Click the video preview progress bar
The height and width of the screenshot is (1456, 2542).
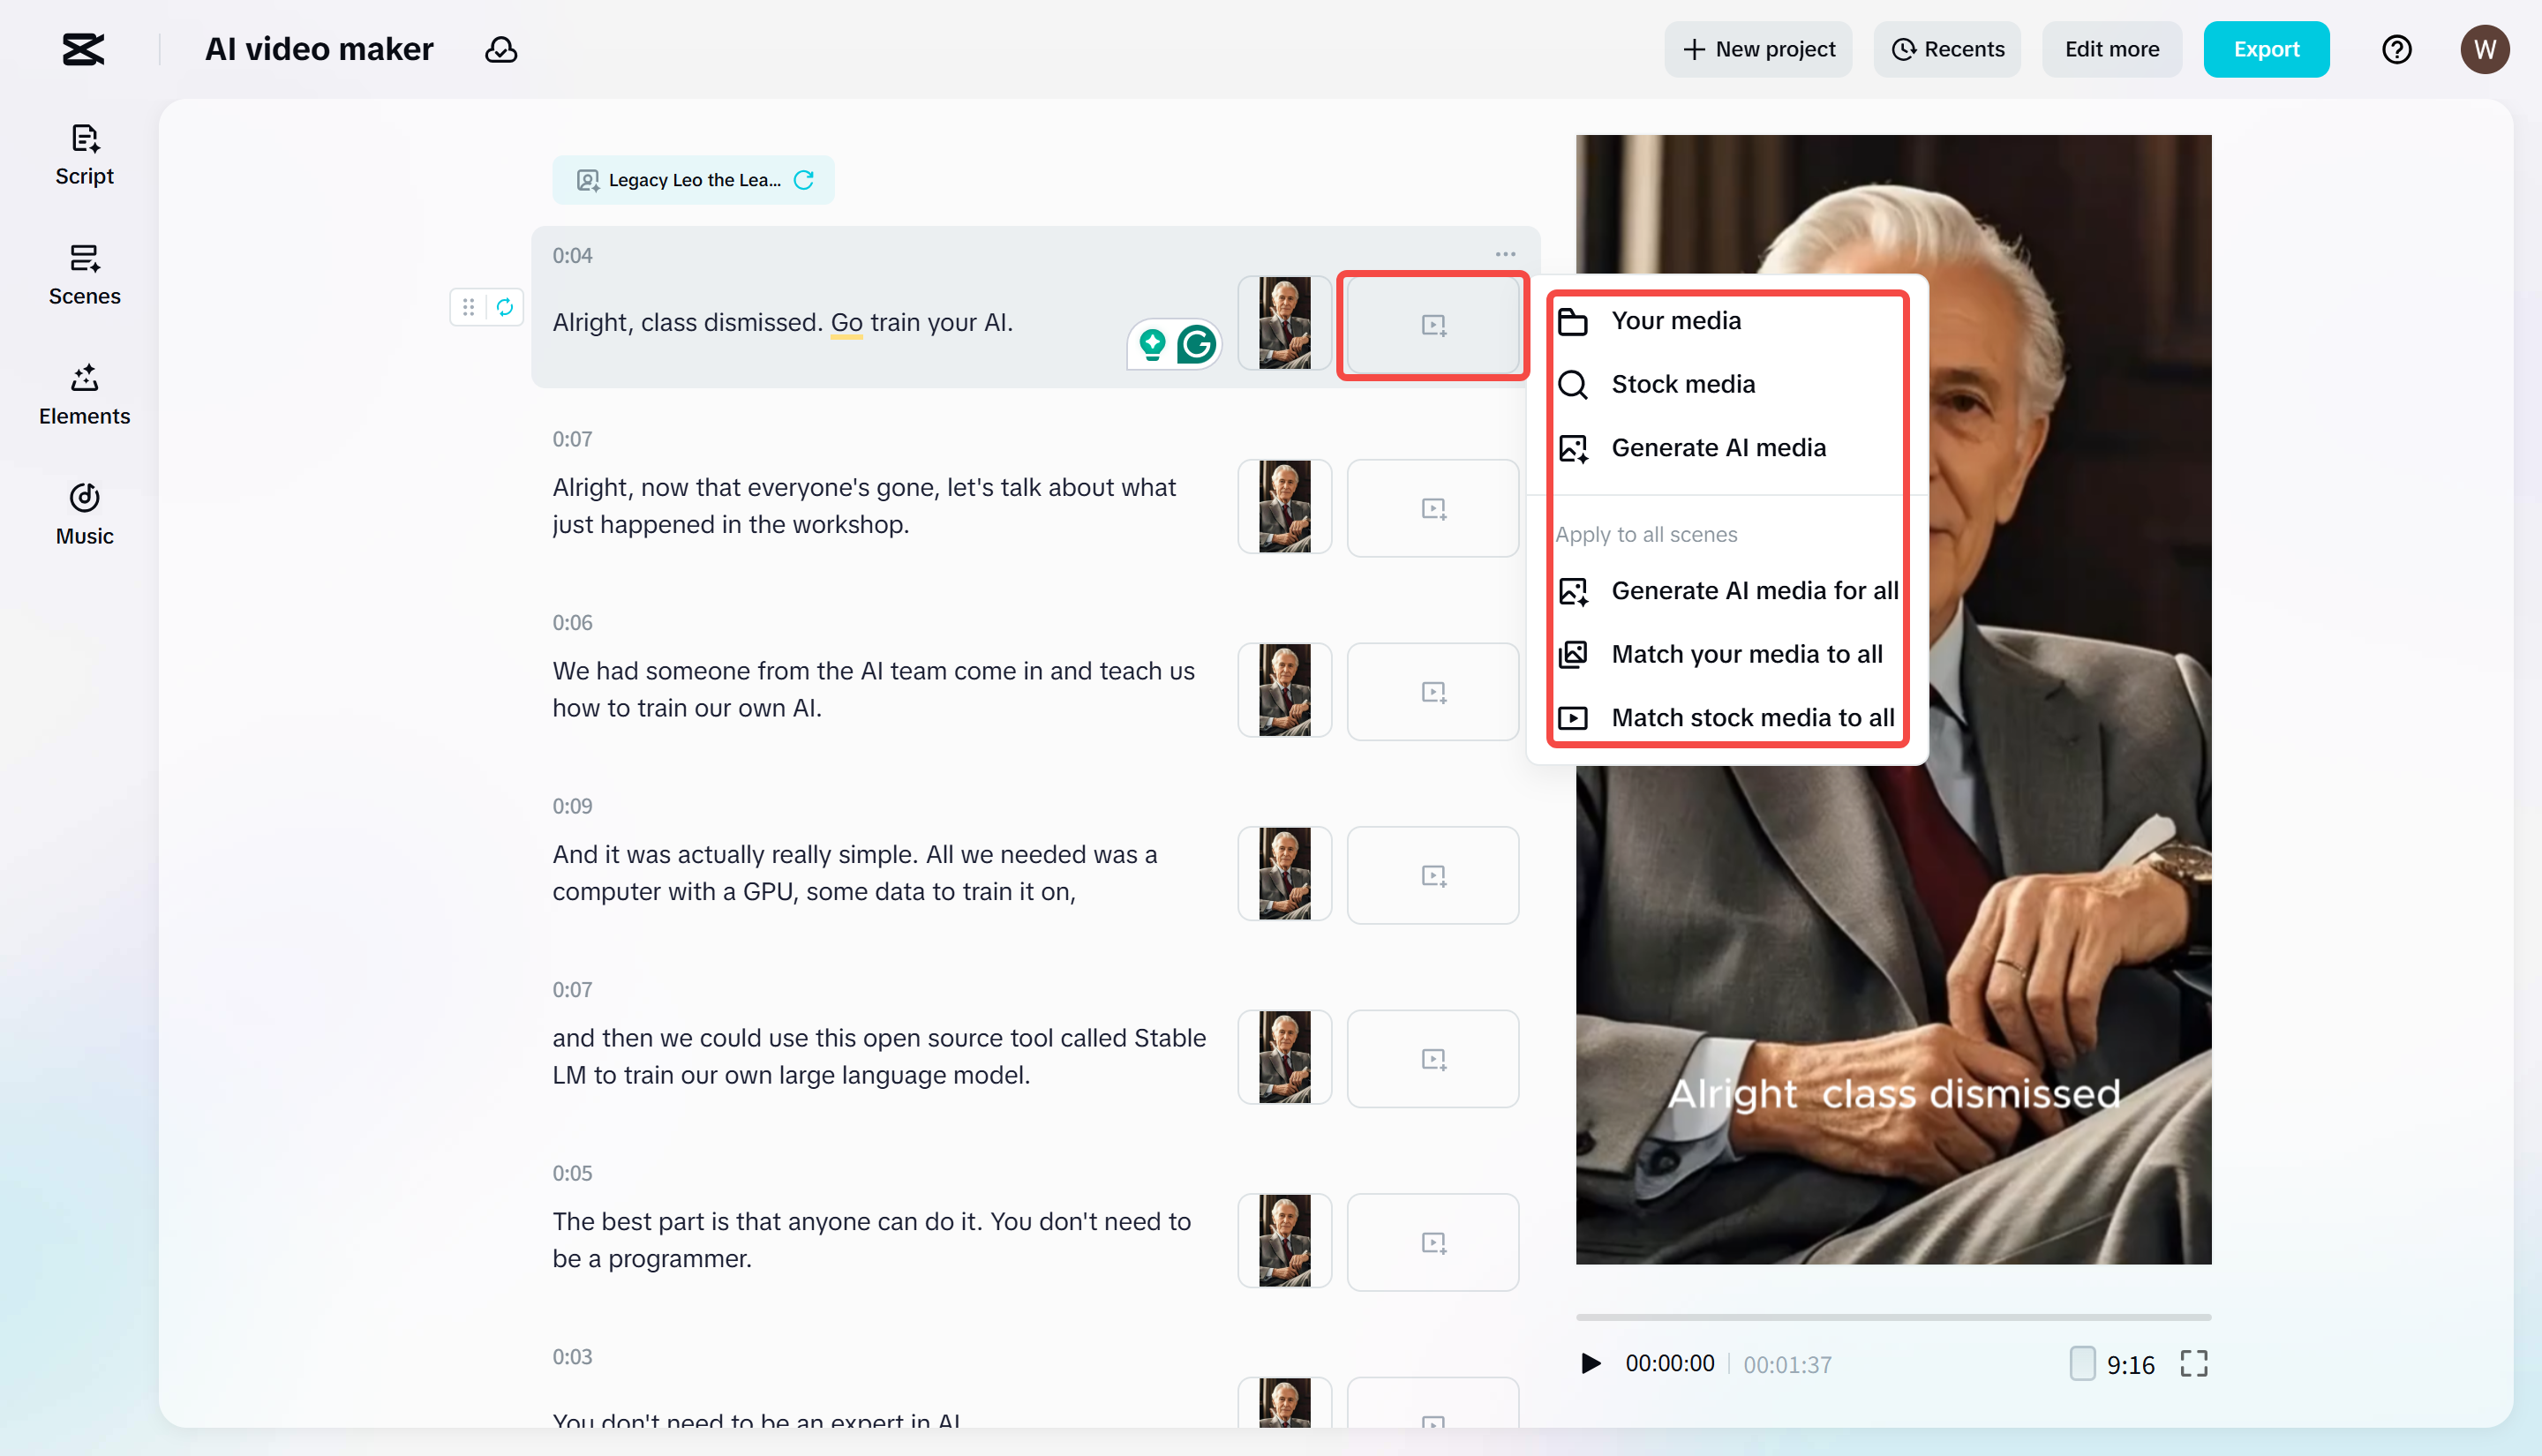[x=1892, y=1317]
